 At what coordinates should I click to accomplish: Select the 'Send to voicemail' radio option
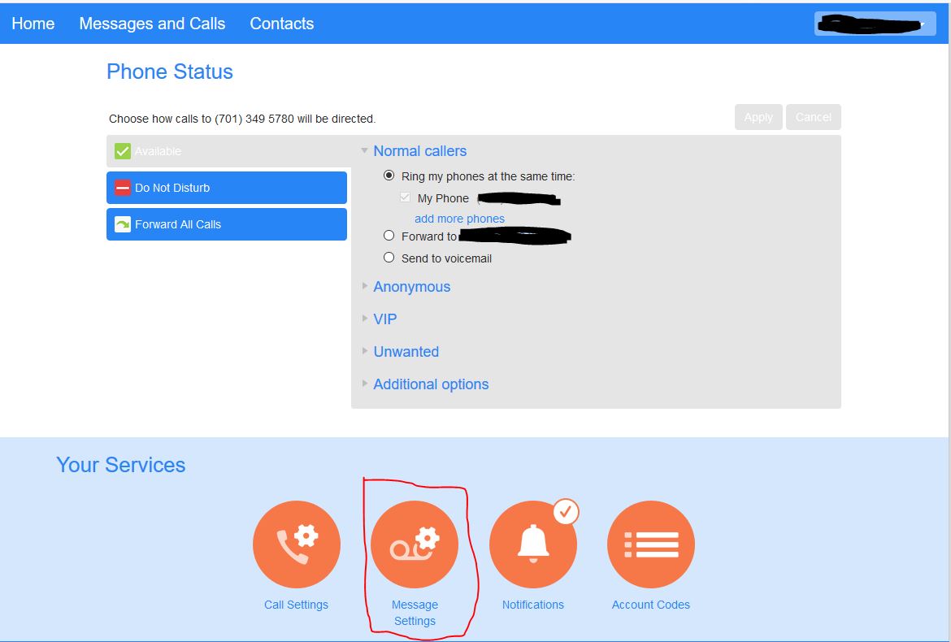(389, 258)
